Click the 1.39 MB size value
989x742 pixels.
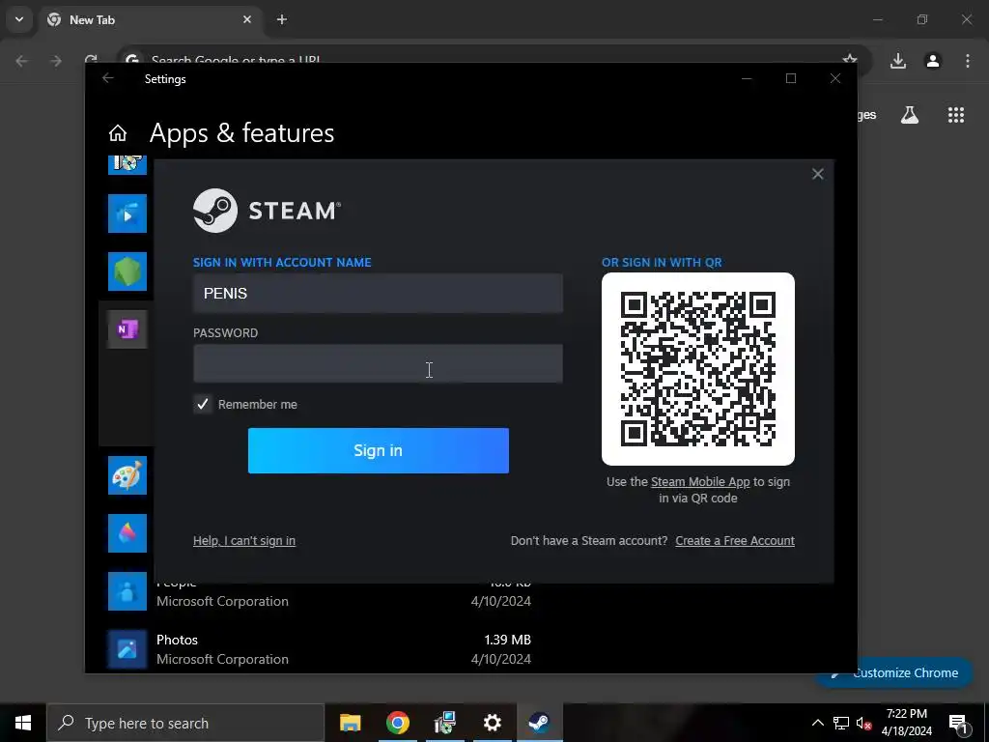(x=508, y=640)
